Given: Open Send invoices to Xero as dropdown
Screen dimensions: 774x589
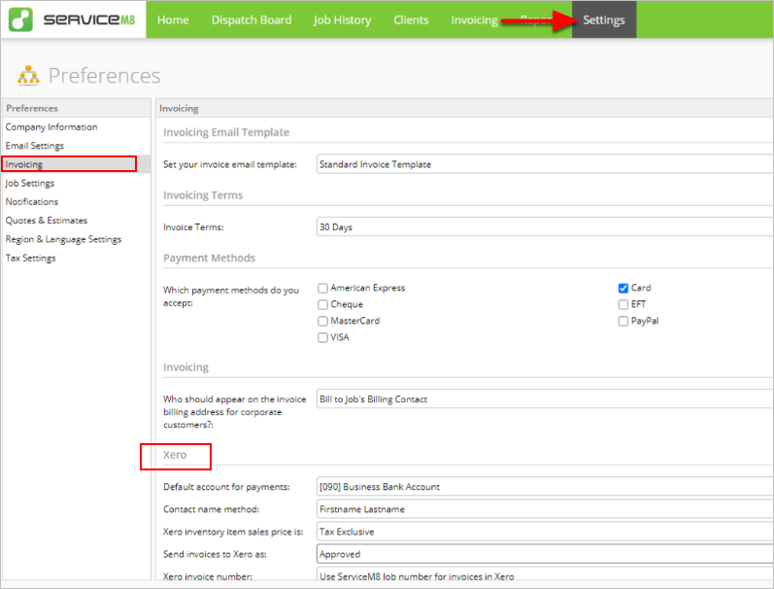Looking at the screenshot, I should (x=545, y=554).
